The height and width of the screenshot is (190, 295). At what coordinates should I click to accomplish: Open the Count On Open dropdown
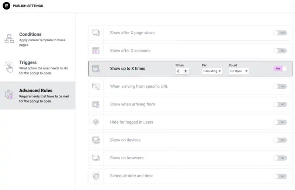[239, 71]
